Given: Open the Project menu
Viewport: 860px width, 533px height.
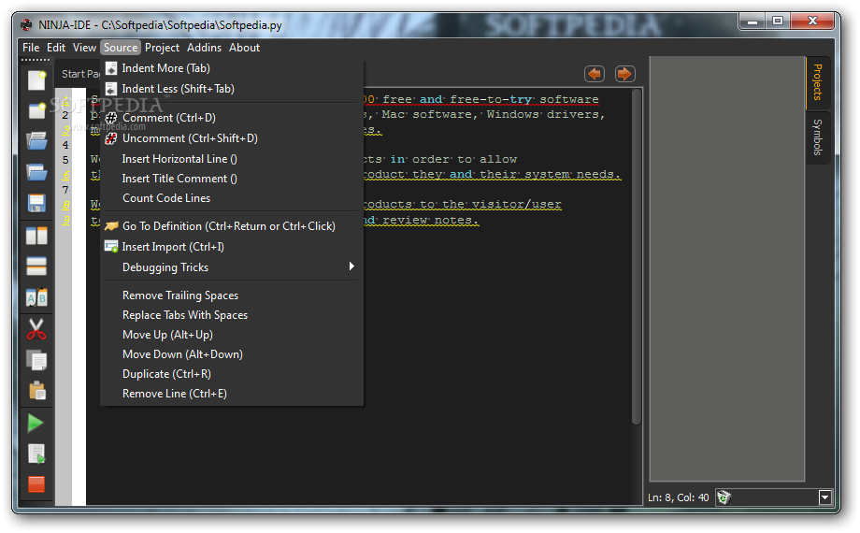Looking at the screenshot, I should 162,48.
